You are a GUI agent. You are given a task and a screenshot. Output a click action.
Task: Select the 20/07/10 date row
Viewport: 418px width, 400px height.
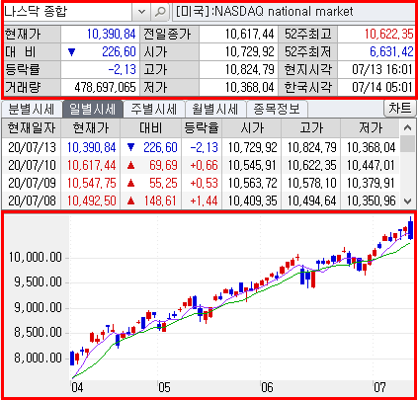[201, 165]
